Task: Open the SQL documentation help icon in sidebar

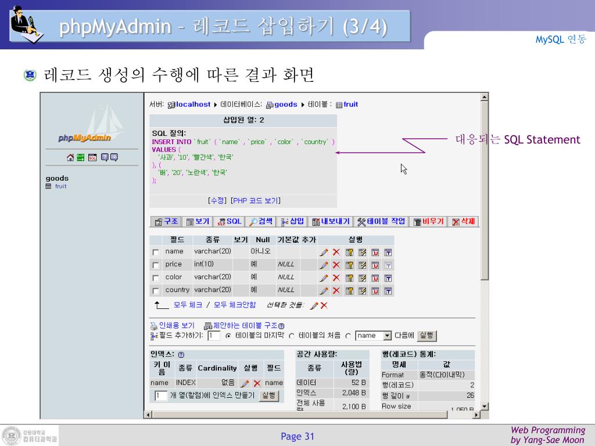Action: tap(114, 157)
